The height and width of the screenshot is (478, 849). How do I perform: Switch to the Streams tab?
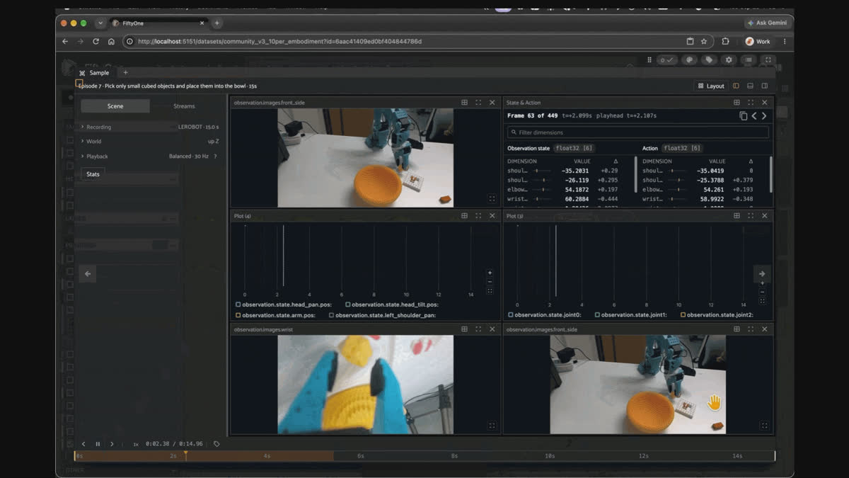[184, 106]
